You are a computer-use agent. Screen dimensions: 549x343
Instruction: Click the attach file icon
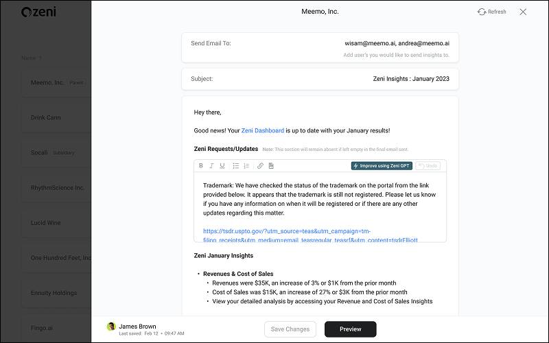click(271, 166)
